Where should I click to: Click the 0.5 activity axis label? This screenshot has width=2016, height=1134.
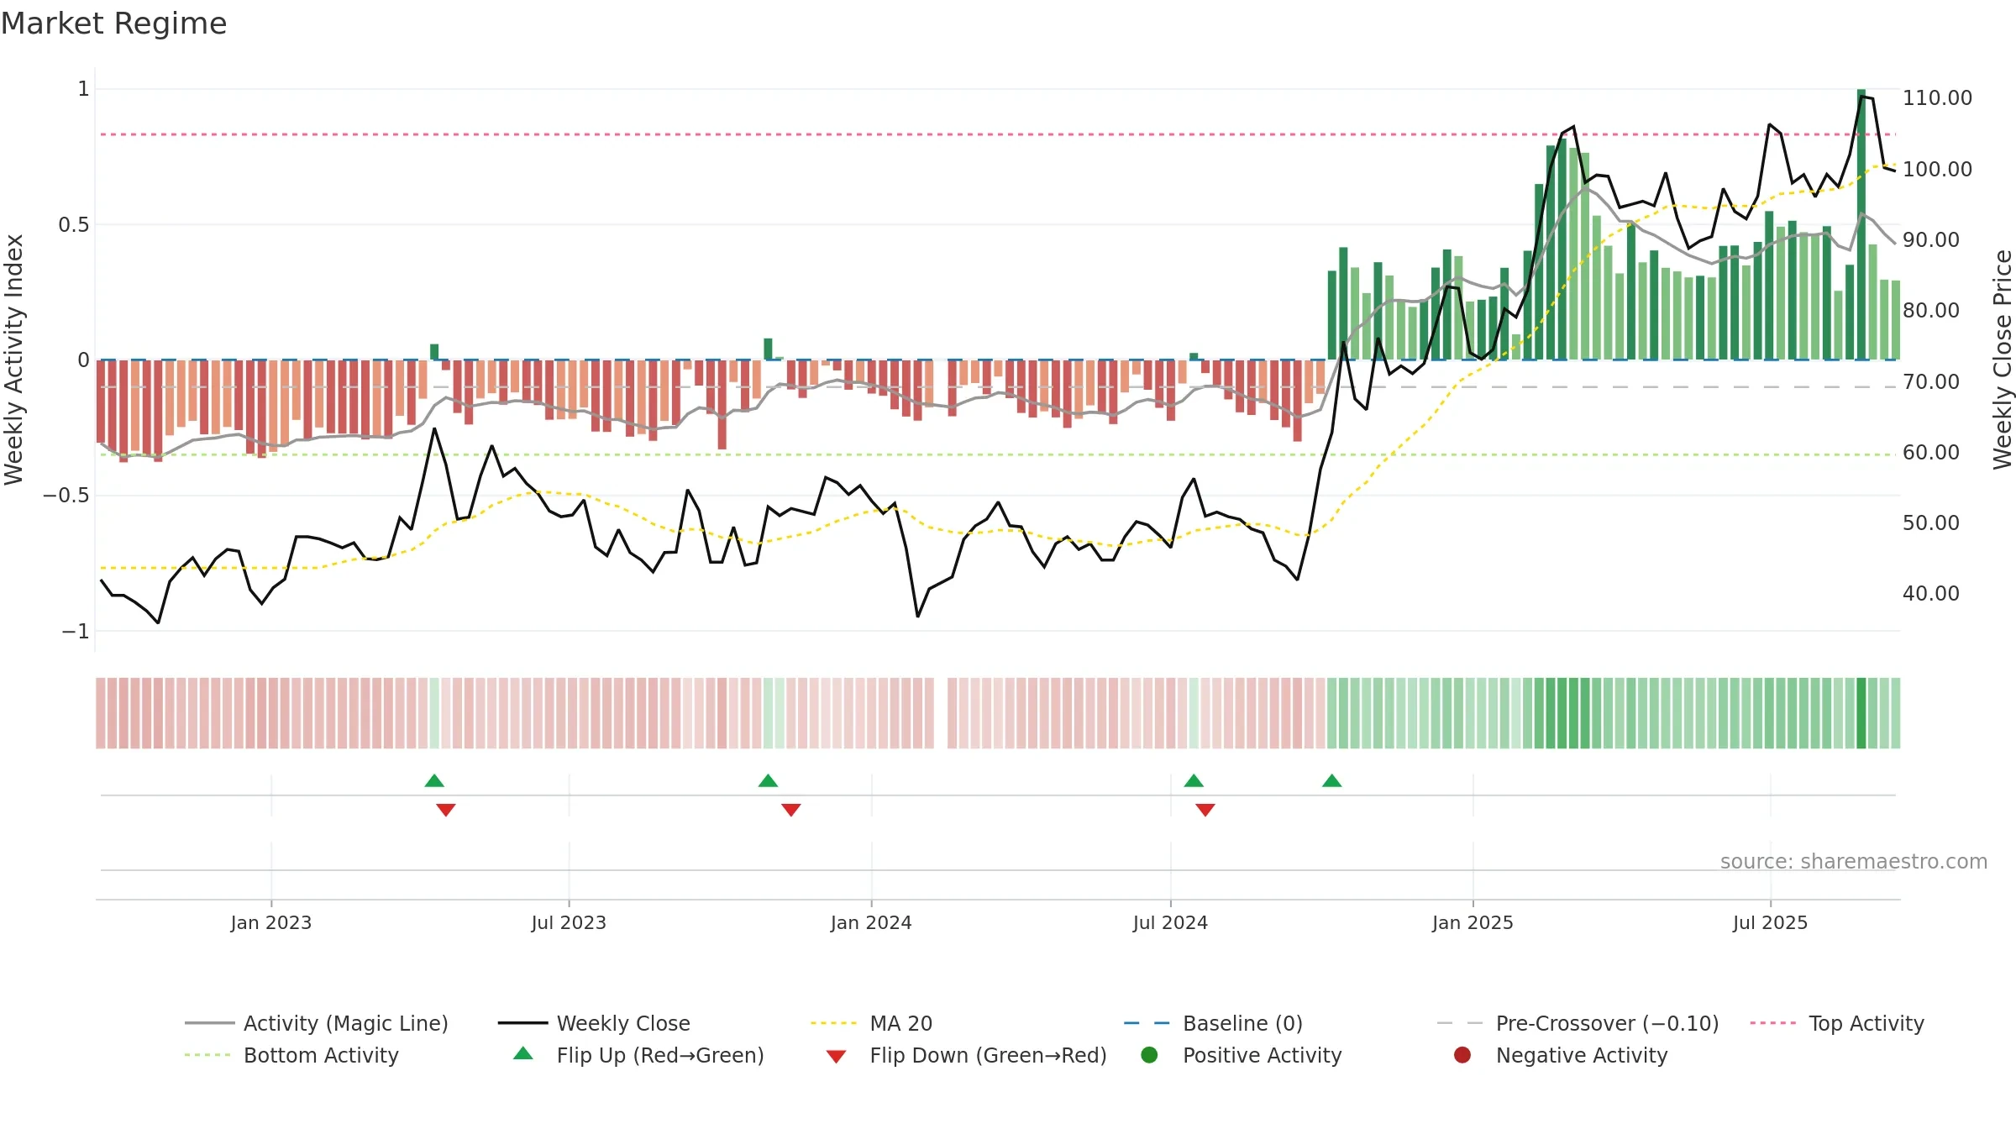pyautogui.click(x=74, y=225)
